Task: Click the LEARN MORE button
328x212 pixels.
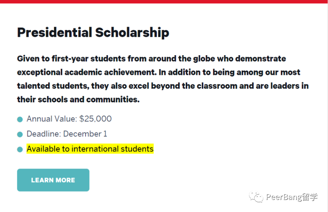Action: click(53, 180)
